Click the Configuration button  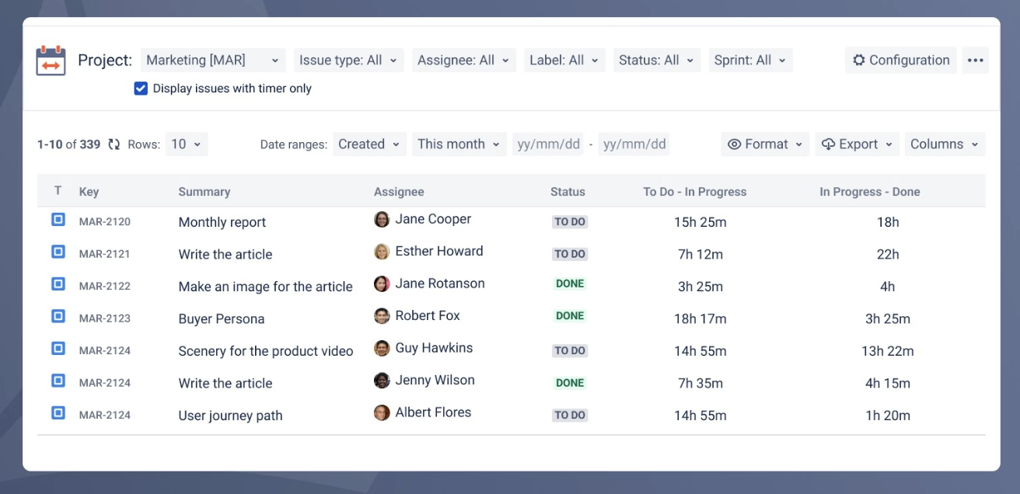pos(901,61)
